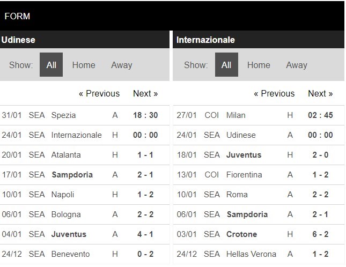Viewport: 346px width, 267px height.
Task: Click the Atalanta 1 - 1 score
Action: pos(146,155)
